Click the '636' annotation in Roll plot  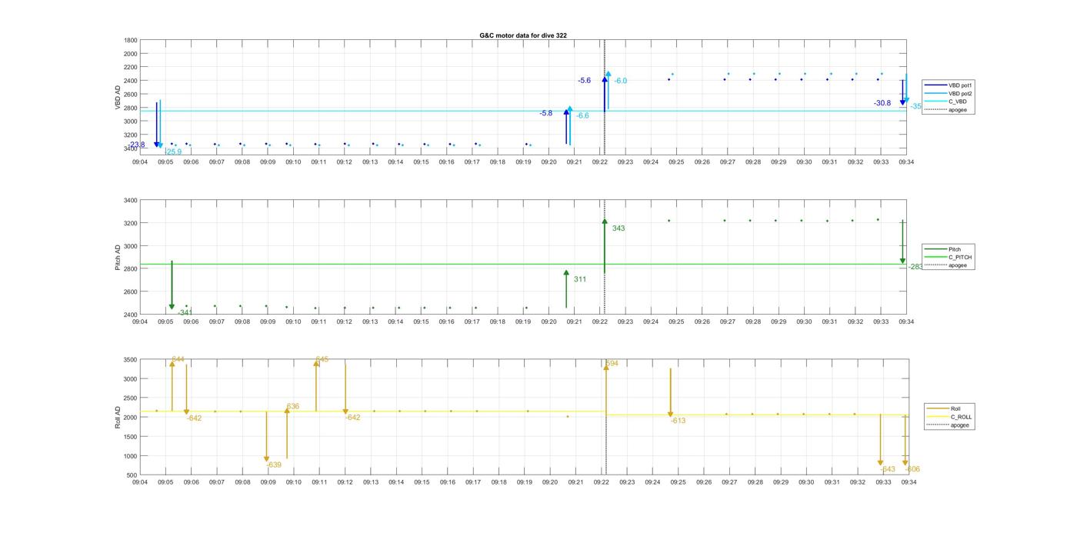293,406
